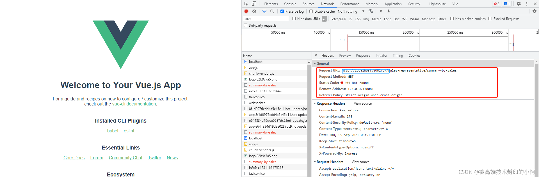Image resolution: width=539 pixels, height=177 pixels.
Task: Check 3rd-party requests
Action: pos(246,25)
